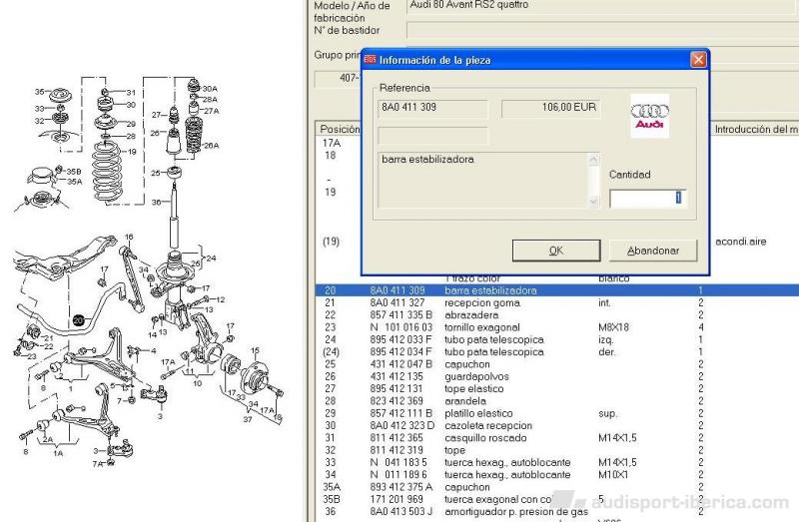Click the Posición column header
Viewport: 799px width, 522px height.
pos(339,129)
